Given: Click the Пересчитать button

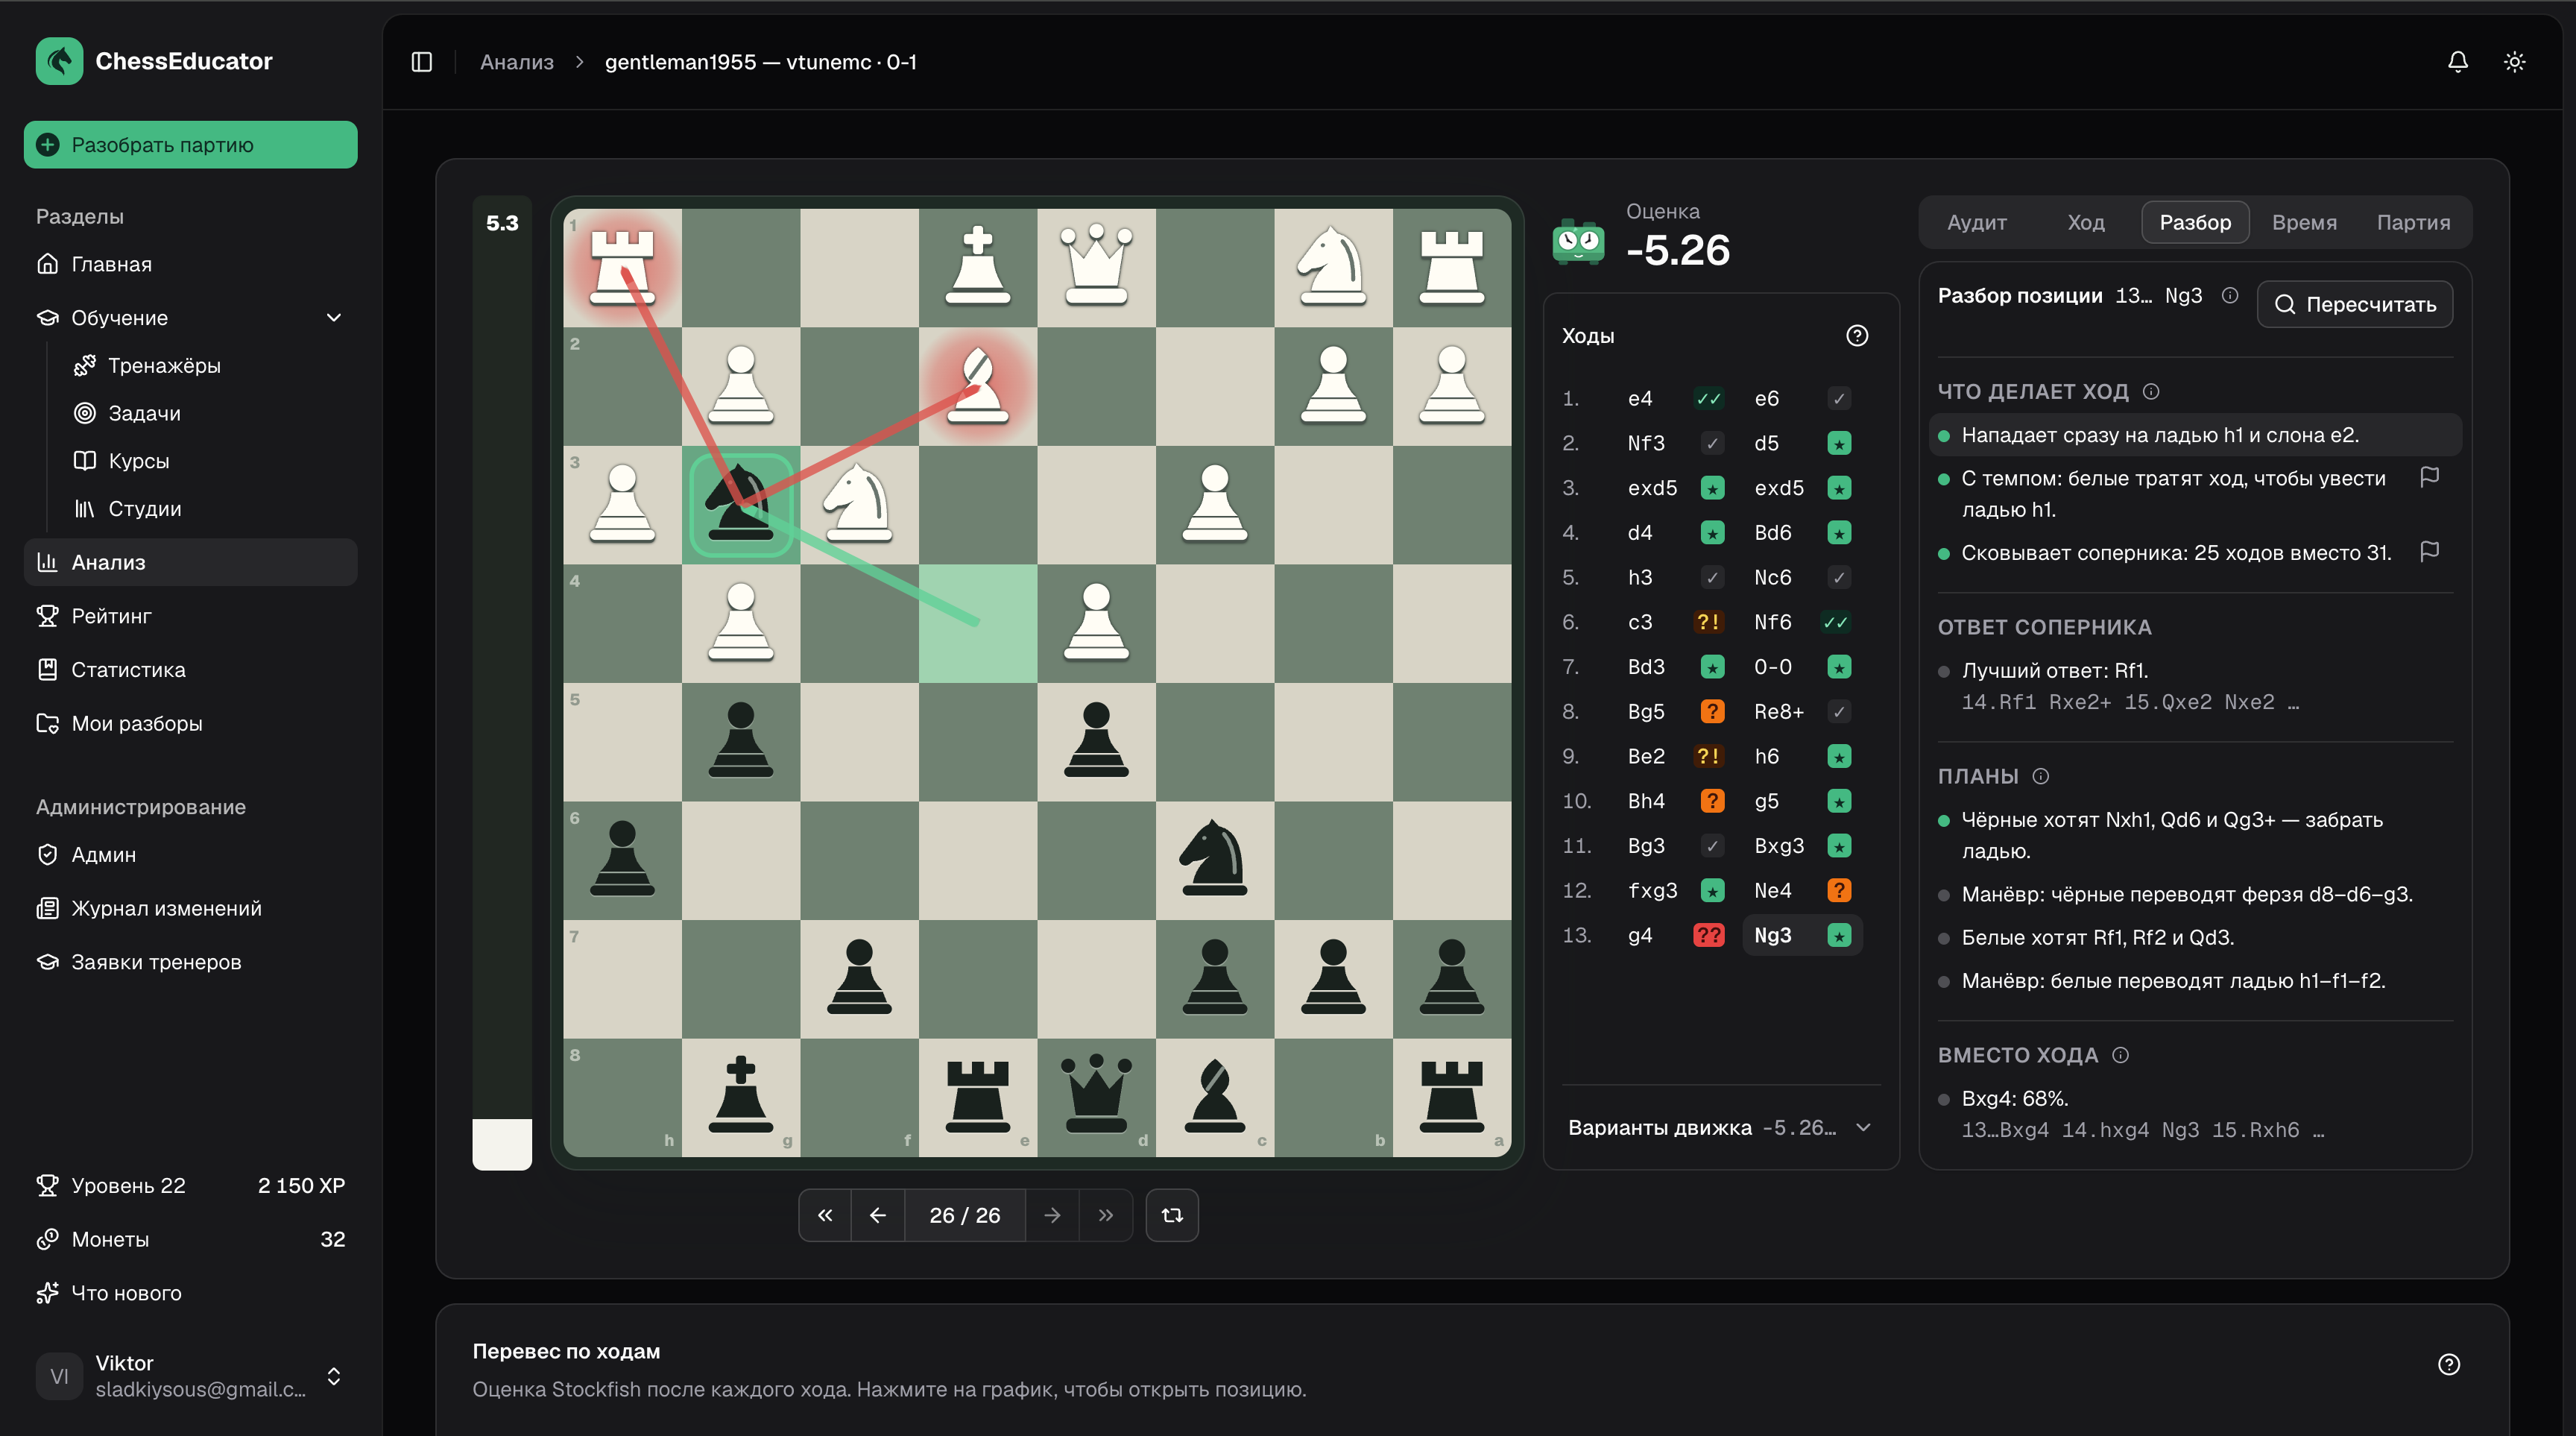Looking at the screenshot, I should click(2354, 305).
